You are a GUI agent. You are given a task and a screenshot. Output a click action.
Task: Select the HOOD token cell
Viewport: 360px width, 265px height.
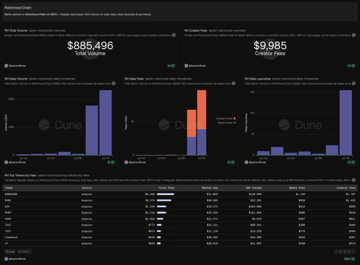click(8, 219)
